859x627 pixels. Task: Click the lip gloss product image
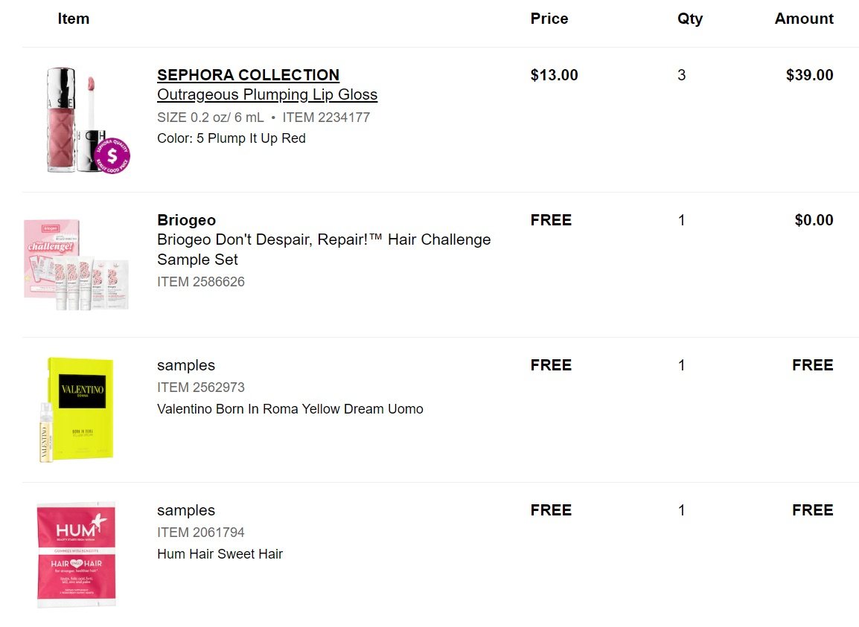tap(88, 120)
